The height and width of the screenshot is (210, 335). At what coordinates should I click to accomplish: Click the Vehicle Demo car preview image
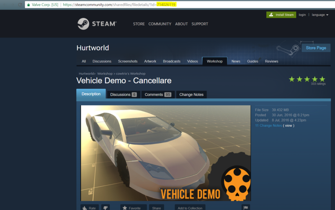pyautogui.click(x=165, y=153)
